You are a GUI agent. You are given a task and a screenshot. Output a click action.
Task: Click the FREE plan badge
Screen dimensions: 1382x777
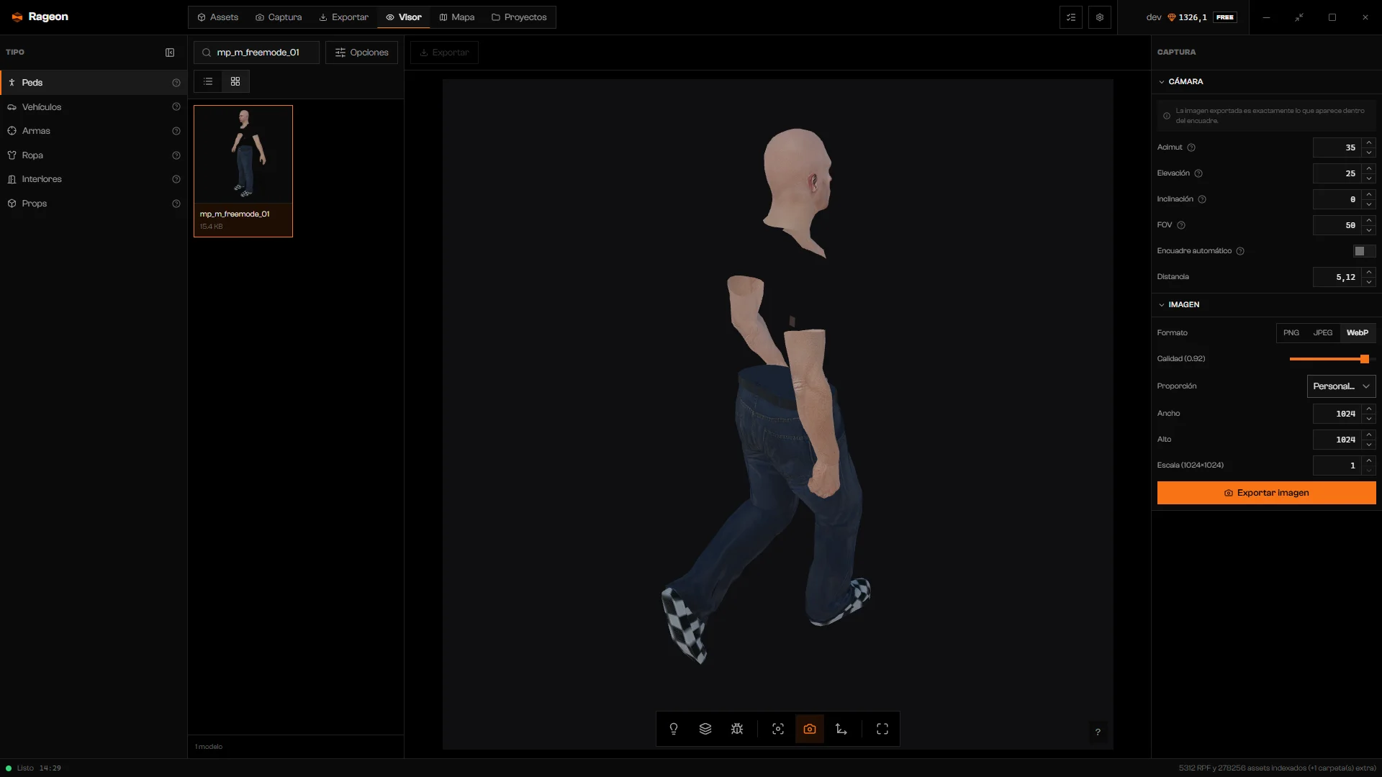1225,17
